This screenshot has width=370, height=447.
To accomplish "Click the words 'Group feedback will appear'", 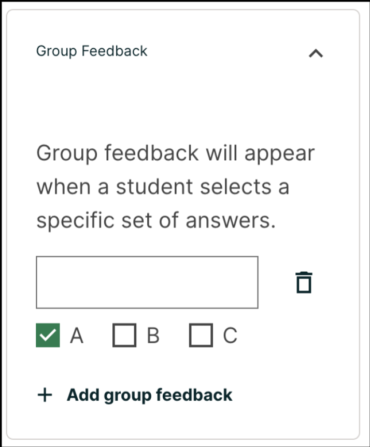I will [x=175, y=153].
